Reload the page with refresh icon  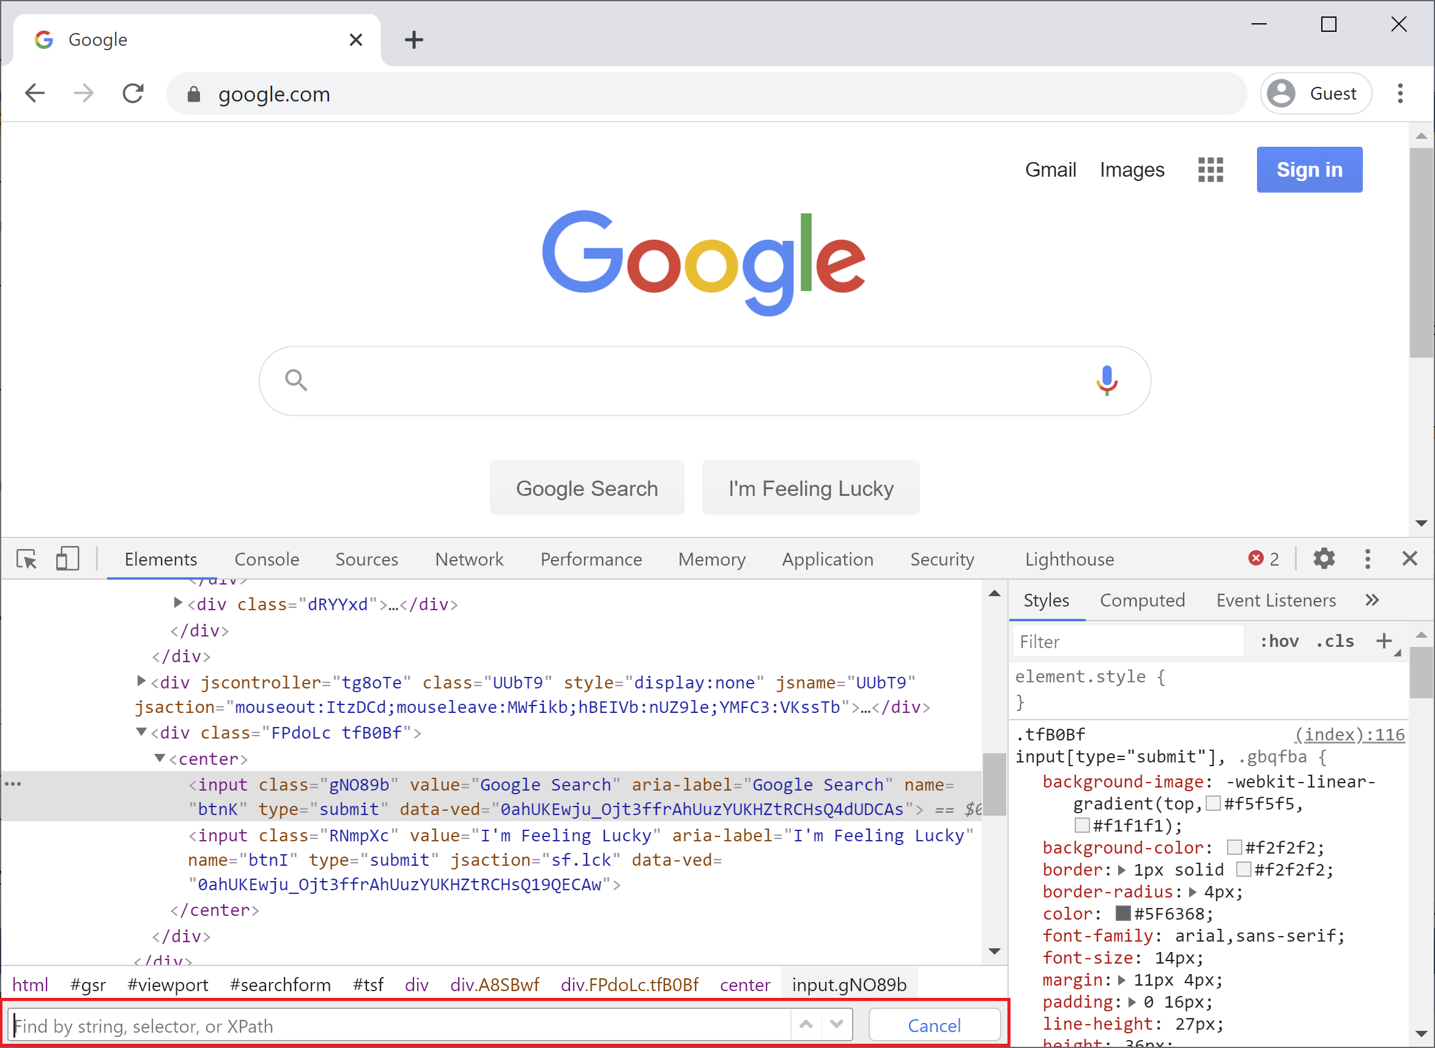click(133, 94)
